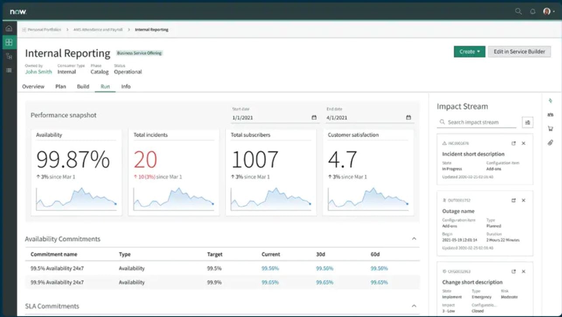Image resolution: width=562 pixels, height=317 pixels.
Task: Open Edit in Service Builder
Action: (519, 51)
